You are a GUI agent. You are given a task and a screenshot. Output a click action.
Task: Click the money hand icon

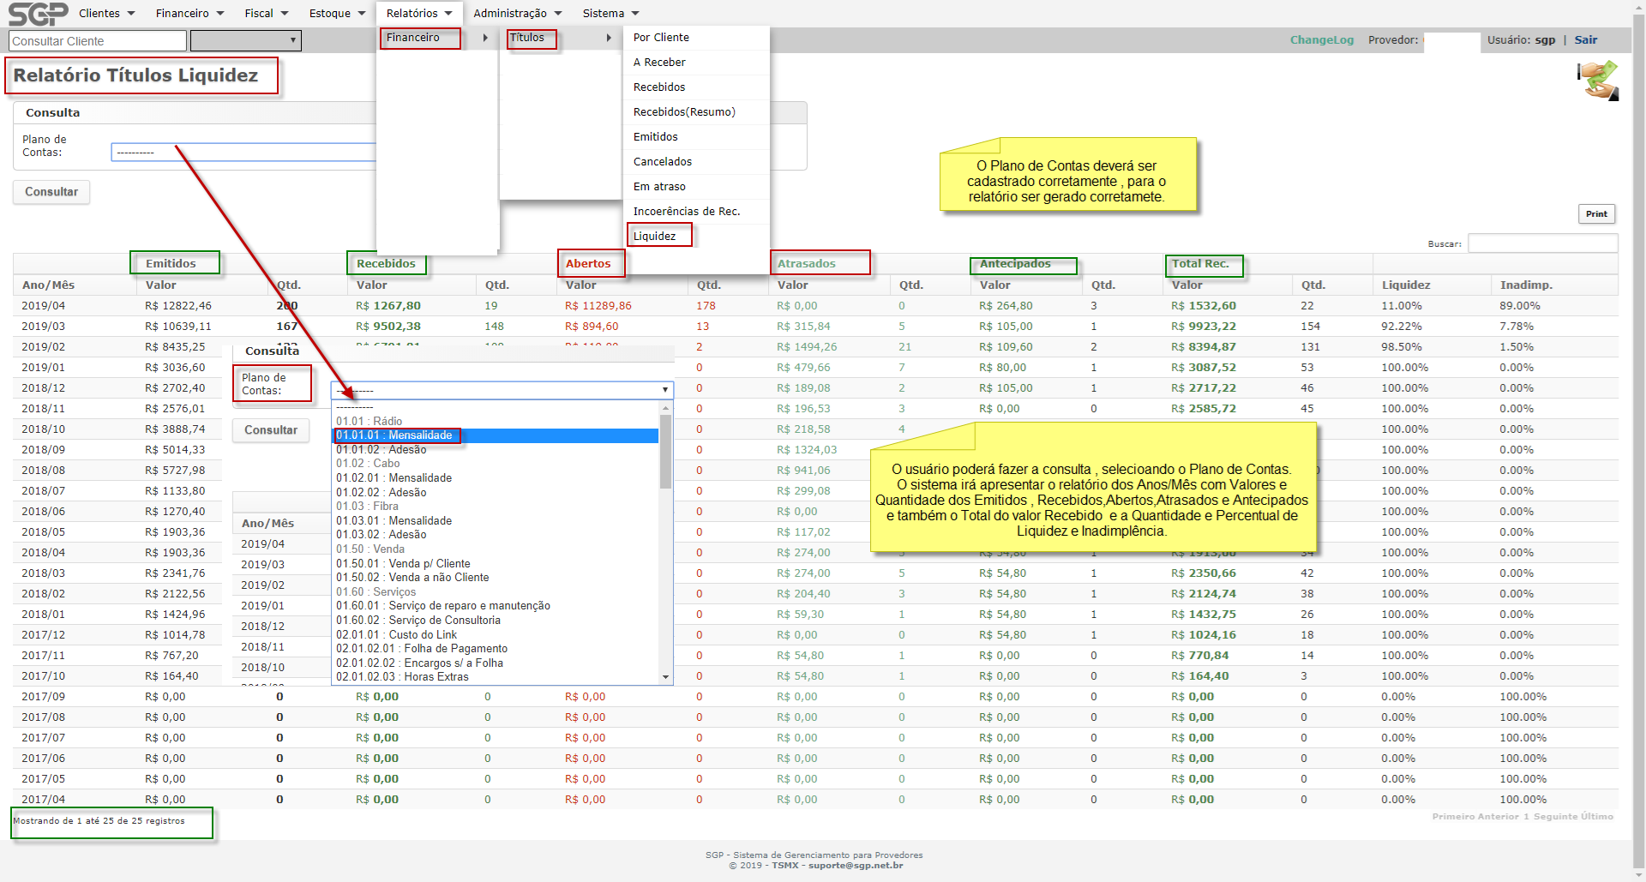[x=1598, y=81]
